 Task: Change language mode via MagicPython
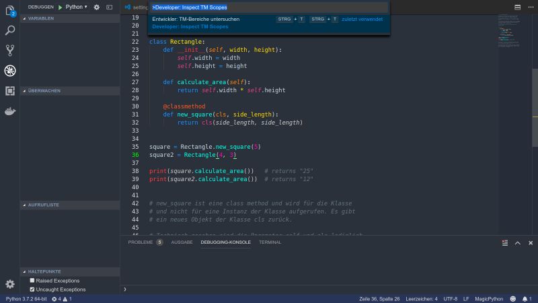(x=489, y=299)
